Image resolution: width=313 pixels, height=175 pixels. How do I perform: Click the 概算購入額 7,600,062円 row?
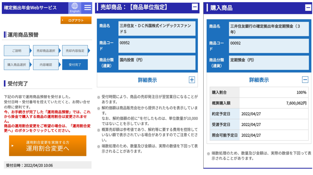click(259, 103)
